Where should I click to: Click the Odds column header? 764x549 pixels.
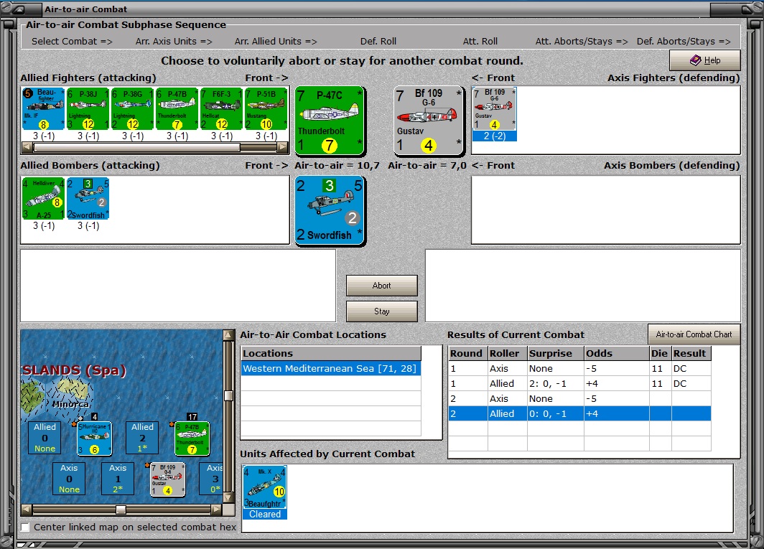coord(616,353)
